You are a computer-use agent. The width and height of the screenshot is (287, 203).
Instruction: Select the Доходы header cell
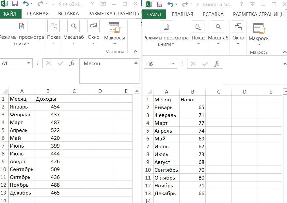click(x=48, y=99)
